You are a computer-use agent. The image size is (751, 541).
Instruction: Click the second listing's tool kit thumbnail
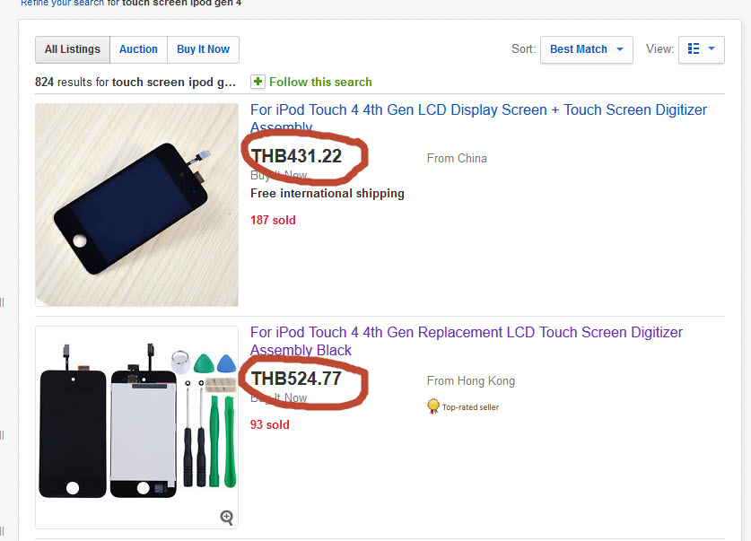136,427
